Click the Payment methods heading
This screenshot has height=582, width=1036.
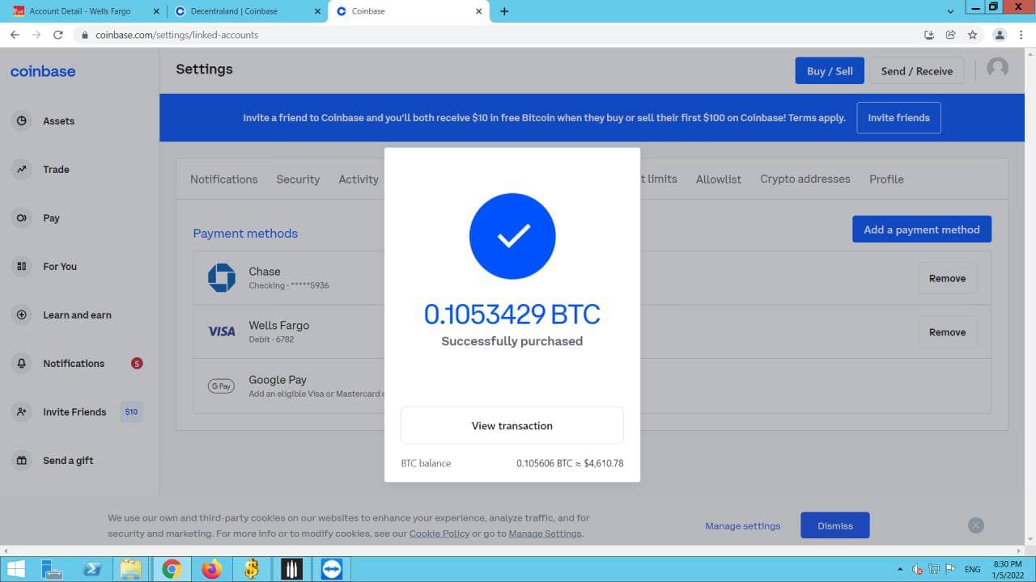coord(245,234)
